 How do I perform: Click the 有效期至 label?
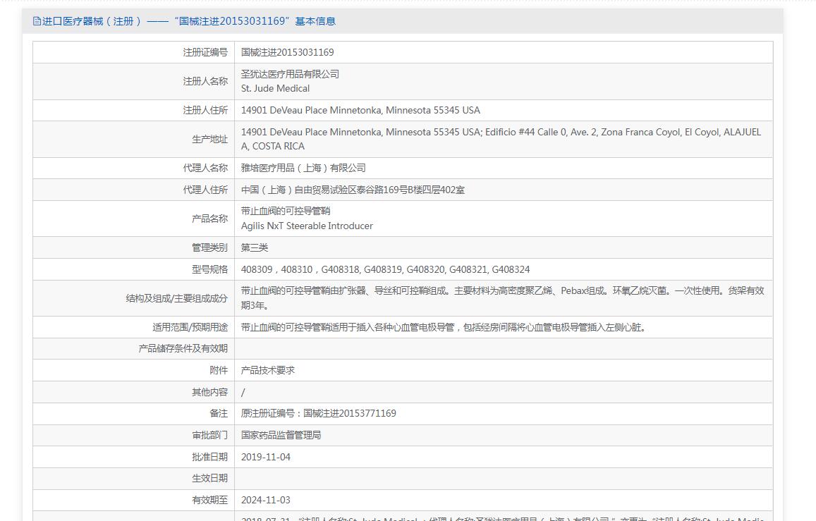209,500
